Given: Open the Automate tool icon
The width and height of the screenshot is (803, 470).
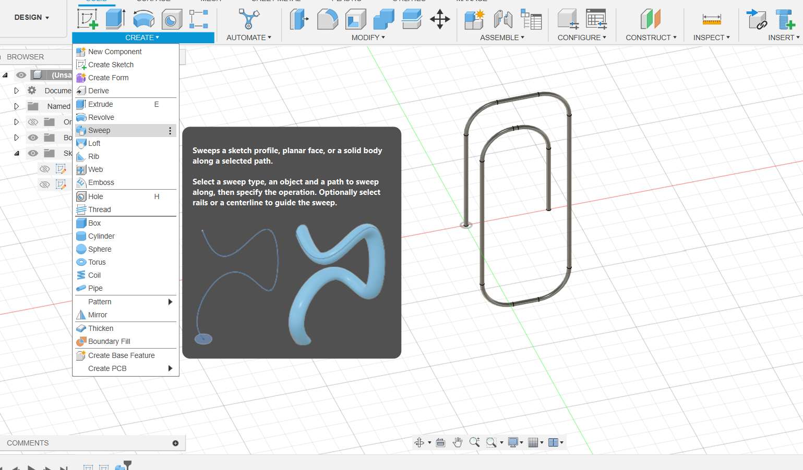Looking at the screenshot, I should click(x=249, y=19).
